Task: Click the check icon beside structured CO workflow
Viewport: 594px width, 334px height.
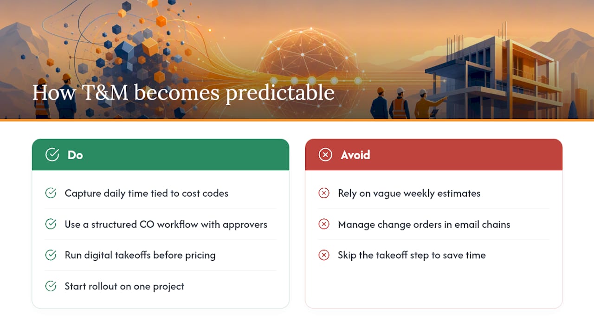Action: tap(51, 224)
